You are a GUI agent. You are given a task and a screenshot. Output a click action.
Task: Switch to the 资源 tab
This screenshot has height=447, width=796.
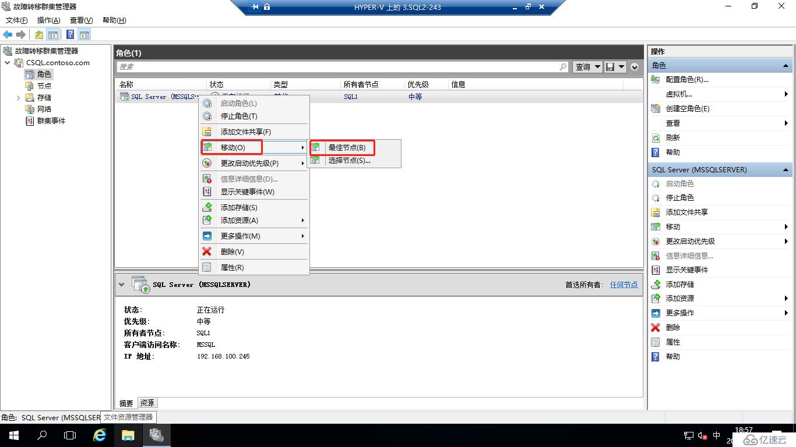147,403
